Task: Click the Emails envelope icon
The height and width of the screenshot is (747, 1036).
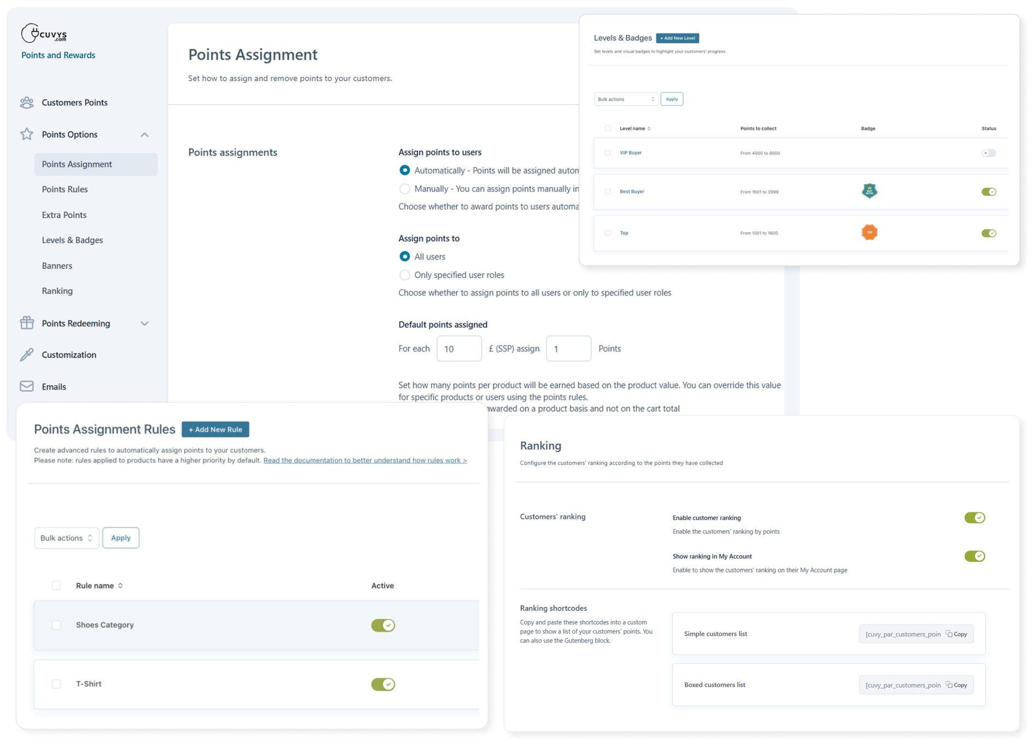Action: coord(27,386)
